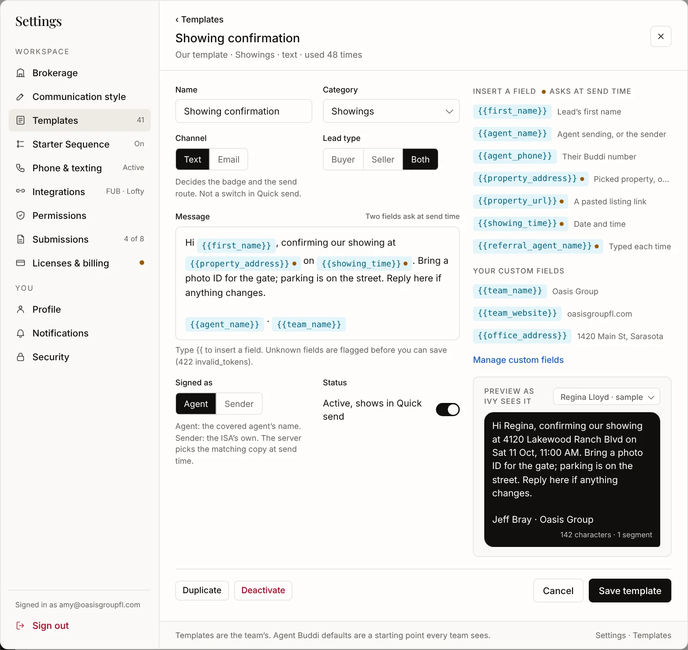Open Brokerage settings in the sidebar

click(x=80, y=73)
